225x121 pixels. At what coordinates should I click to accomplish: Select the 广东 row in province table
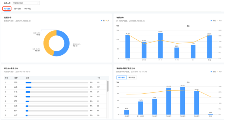click(x=56, y=92)
